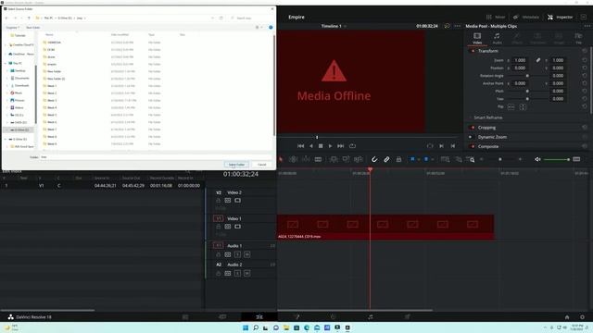Select the dynamic trim mode tool

tap(306, 159)
